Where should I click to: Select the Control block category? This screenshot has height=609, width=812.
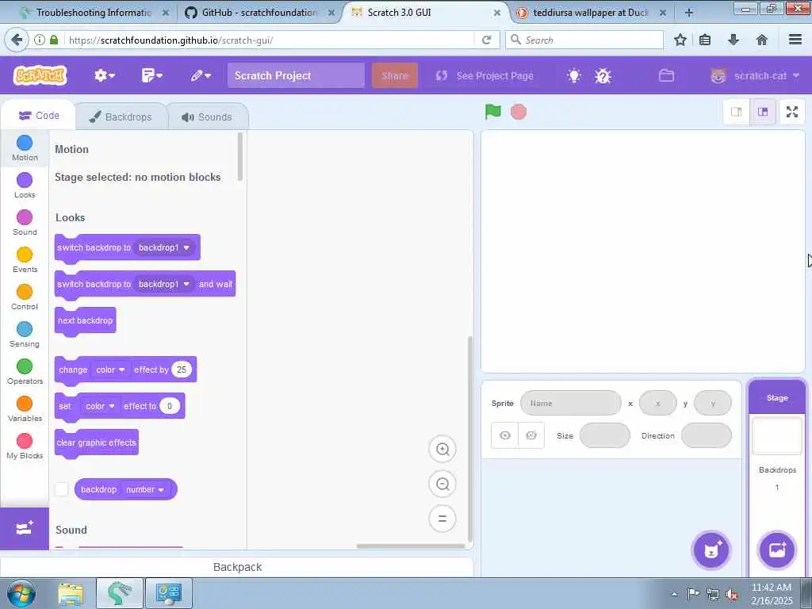[x=25, y=297]
